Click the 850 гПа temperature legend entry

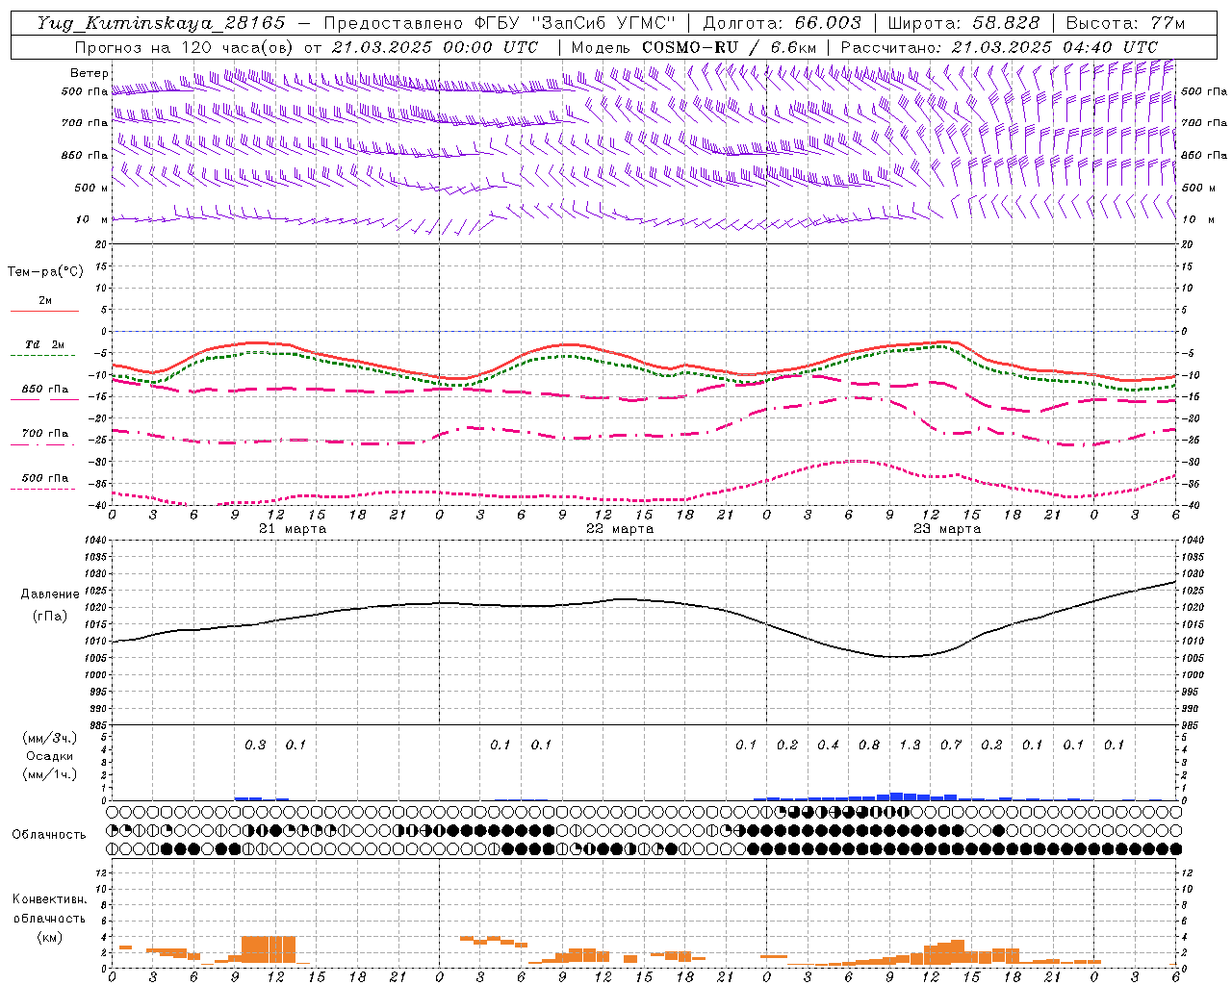pyautogui.click(x=45, y=390)
